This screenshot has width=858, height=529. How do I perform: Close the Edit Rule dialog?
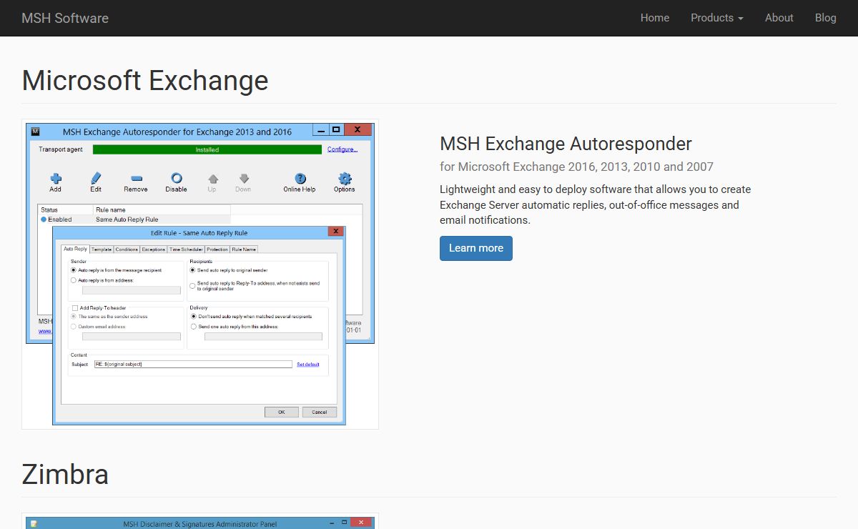tap(335, 232)
